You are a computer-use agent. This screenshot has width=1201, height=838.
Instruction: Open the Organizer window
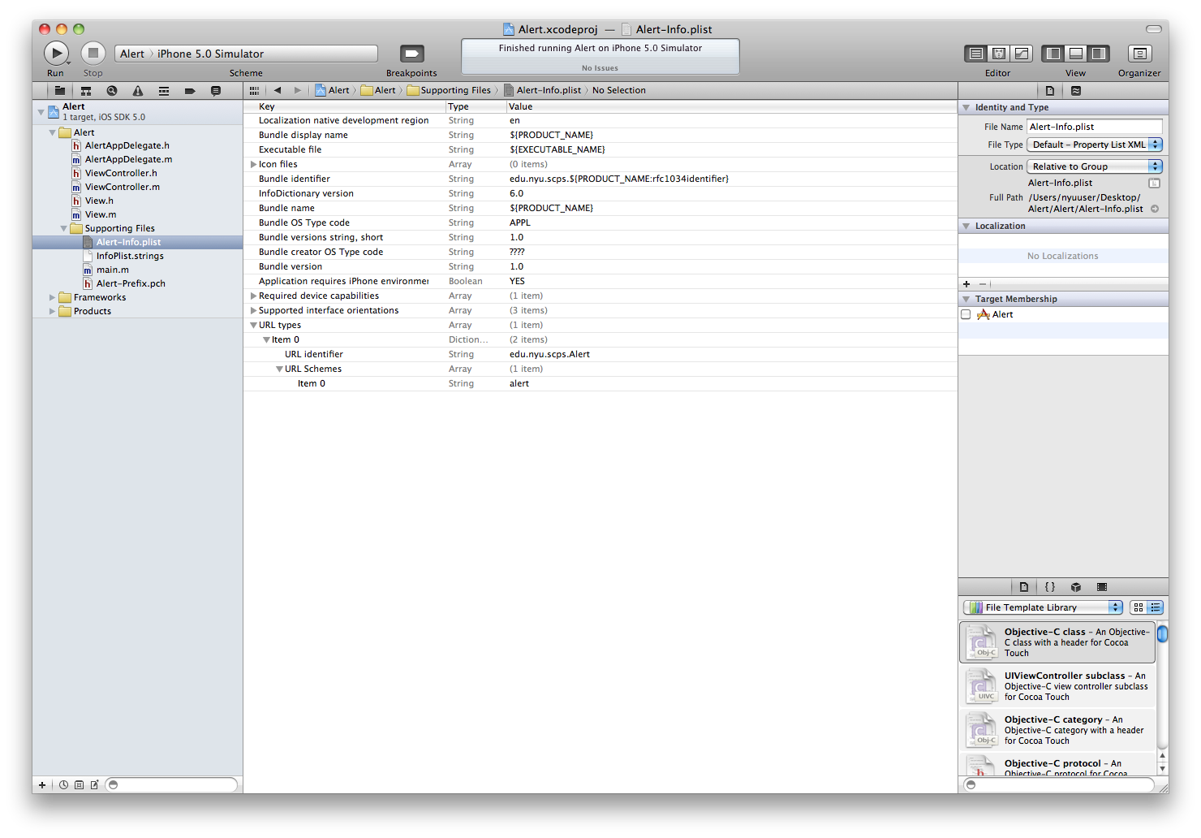[1140, 54]
